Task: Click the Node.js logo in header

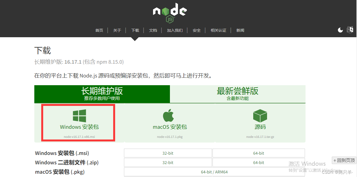Action: 170,13
